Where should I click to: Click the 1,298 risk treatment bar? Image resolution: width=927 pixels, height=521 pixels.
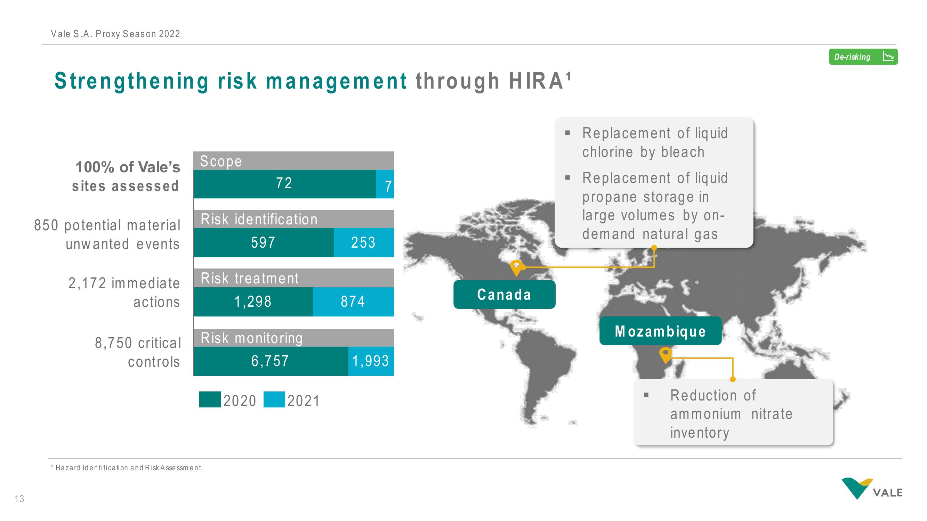click(x=253, y=301)
